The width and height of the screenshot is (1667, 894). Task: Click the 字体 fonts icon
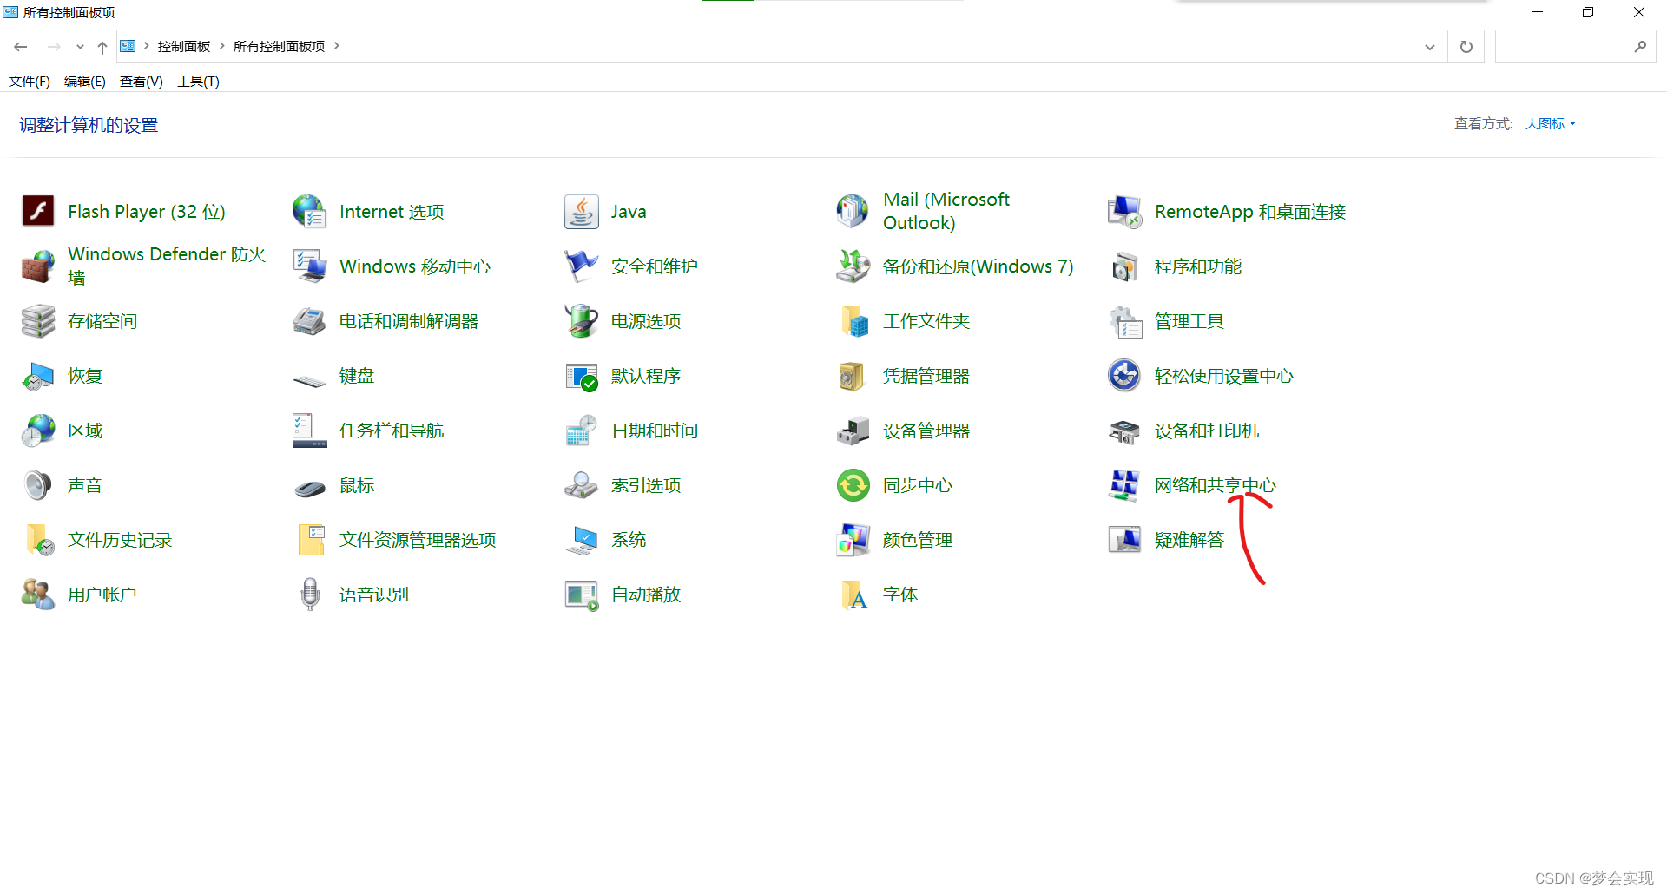tap(853, 594)
